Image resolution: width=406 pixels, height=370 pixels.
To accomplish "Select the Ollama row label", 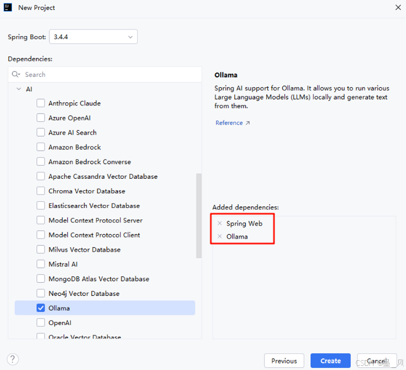I will click(59, 308).
